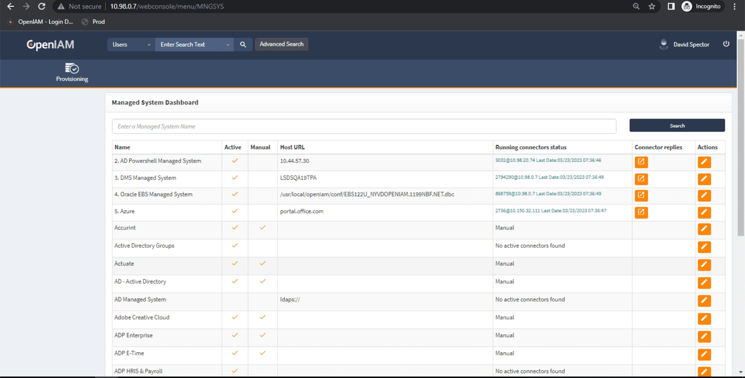Click the Advanced Search button

(x=282, y=44)
